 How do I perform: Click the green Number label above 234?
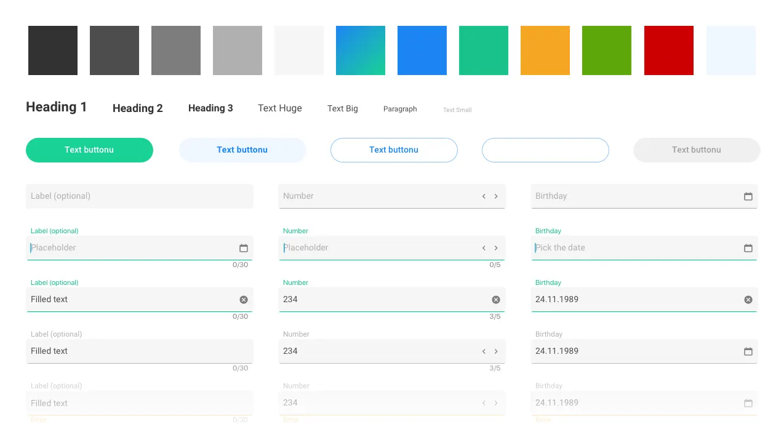pos(295,283)
